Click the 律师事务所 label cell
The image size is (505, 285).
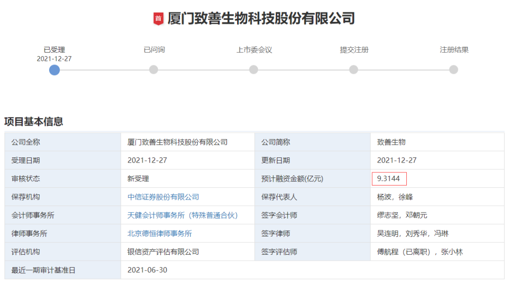point(63,234)
